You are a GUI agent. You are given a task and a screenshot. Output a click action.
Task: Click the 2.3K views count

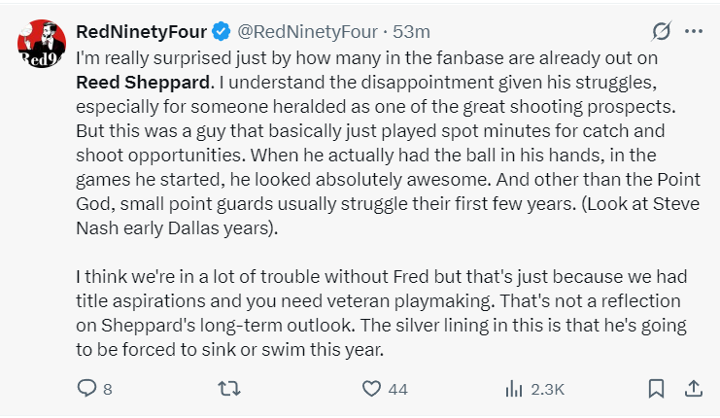click(548, 390)
